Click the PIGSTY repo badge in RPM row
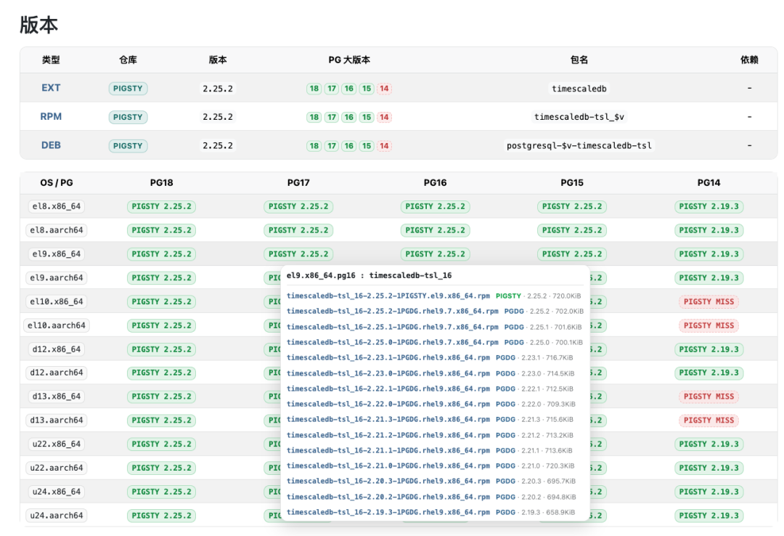This screenshot has height=536, width=784. (128, 117)
